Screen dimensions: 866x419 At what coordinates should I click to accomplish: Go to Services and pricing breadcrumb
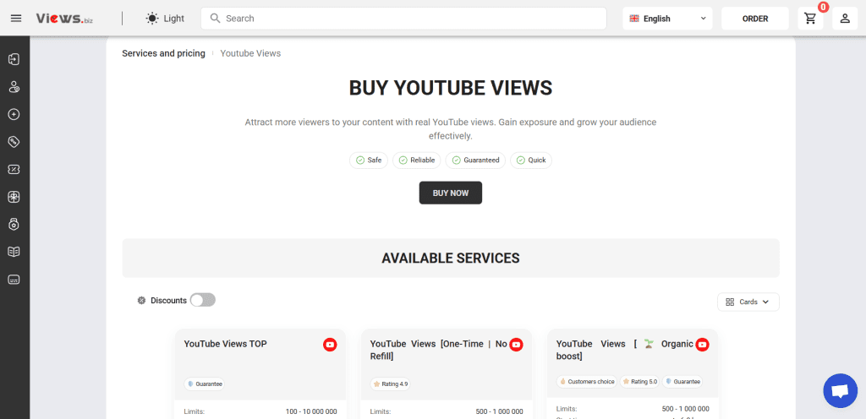click(x=163, y=53)
